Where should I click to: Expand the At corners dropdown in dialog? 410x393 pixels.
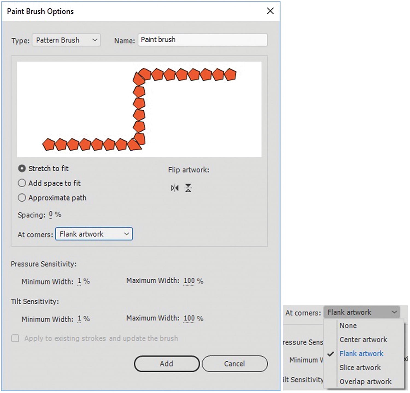94,234
